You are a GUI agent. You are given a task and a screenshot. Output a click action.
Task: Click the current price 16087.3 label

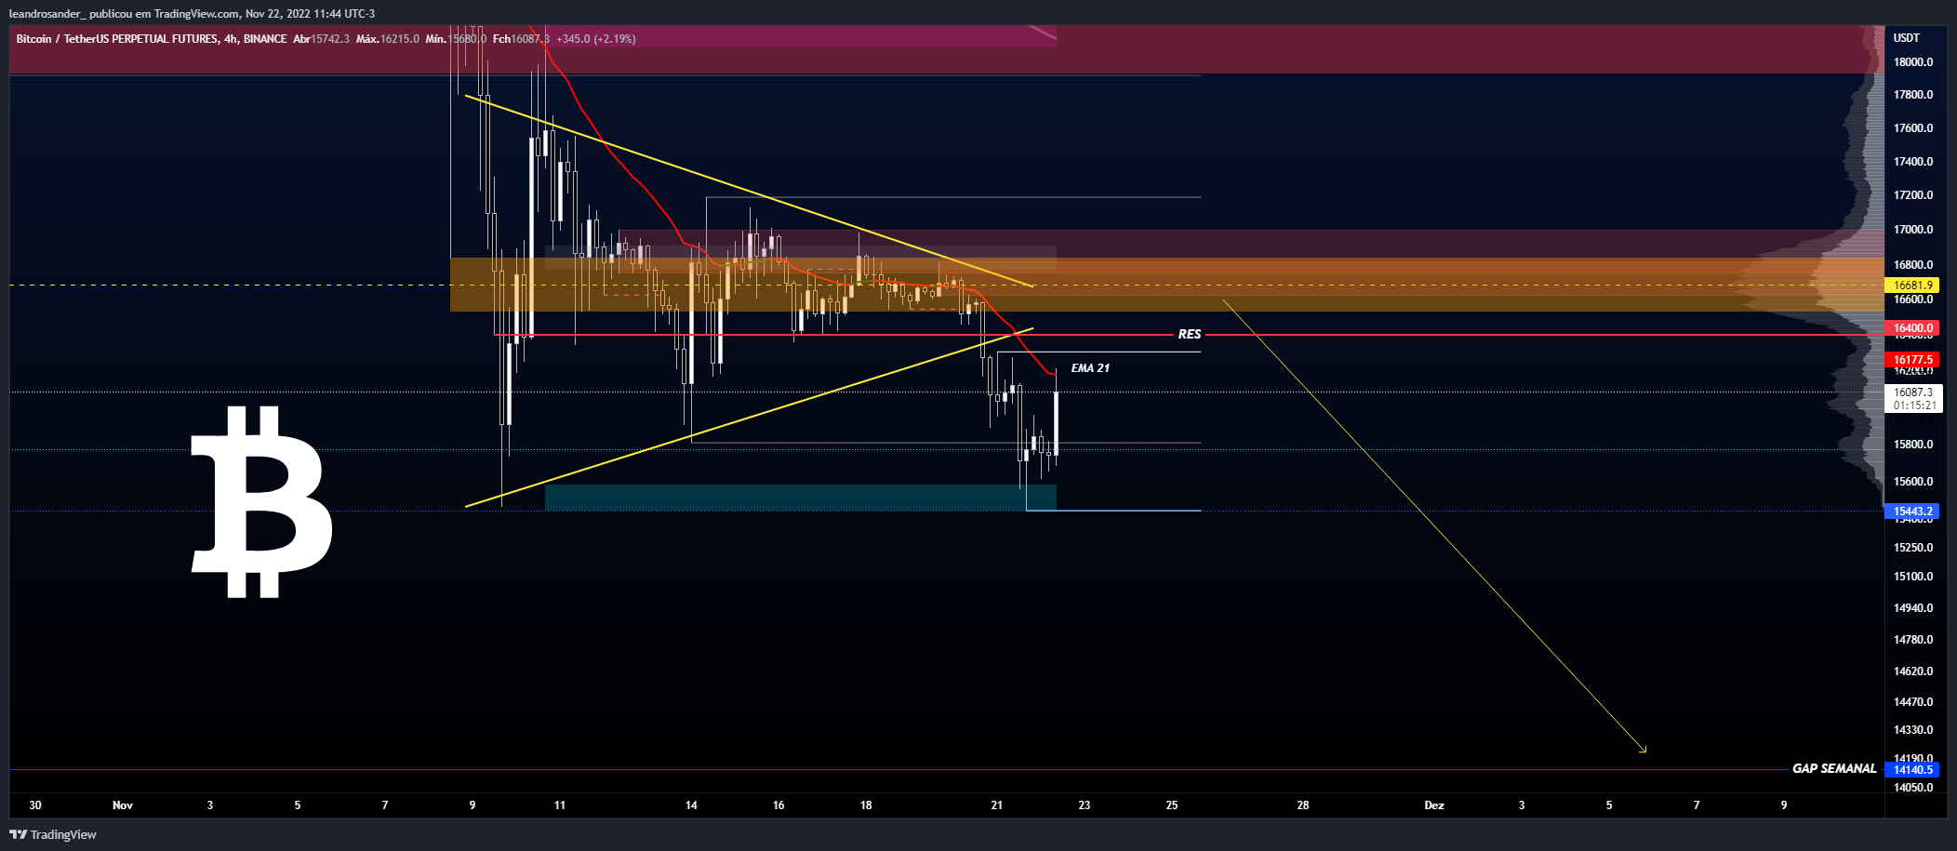click(x=1913, y=392)
